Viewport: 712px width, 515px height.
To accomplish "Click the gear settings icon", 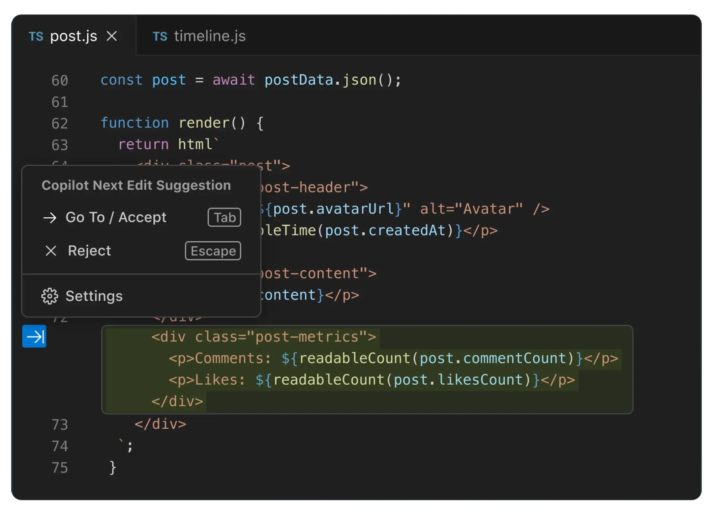I will (49, 296).
